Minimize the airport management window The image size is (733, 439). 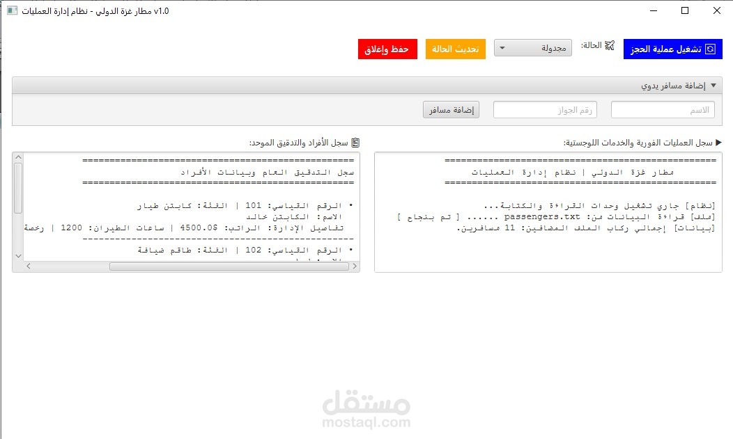[654, 10]
